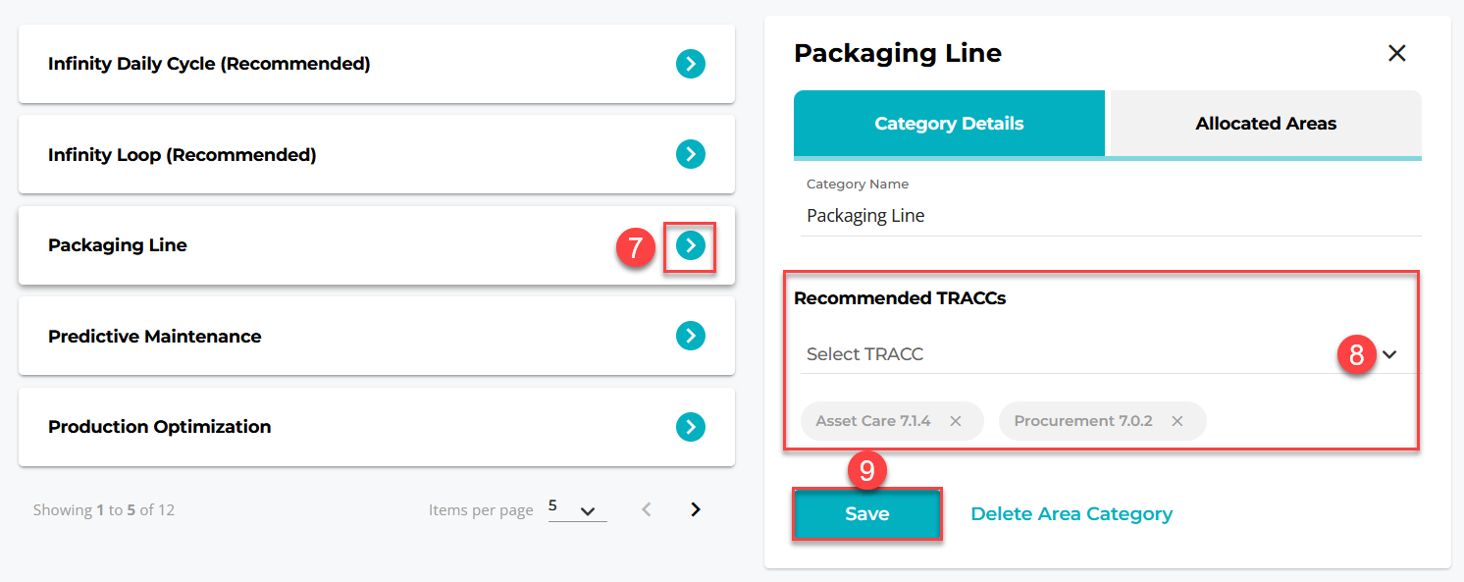
Task: Expand the Select TRACC dropdown
Action: click(x=1390, y=354)
